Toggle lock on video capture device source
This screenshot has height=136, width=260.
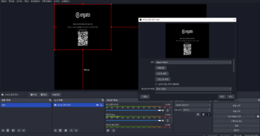(101, 105)
